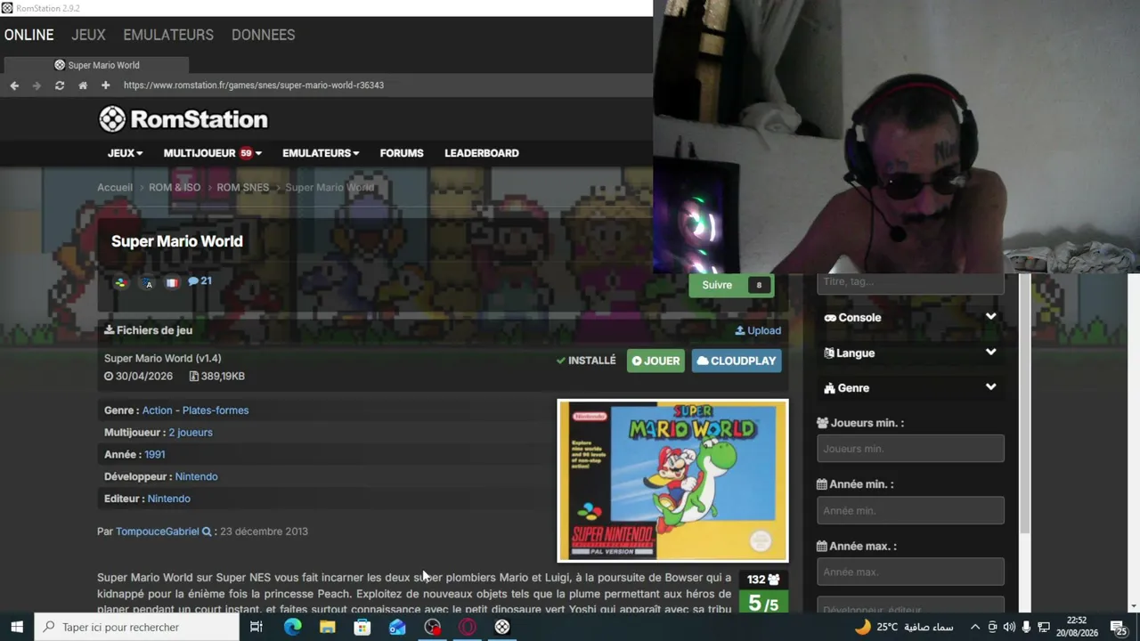Expand the Langue filter
The image size is (1140, 641).
(x=910, y=353)
